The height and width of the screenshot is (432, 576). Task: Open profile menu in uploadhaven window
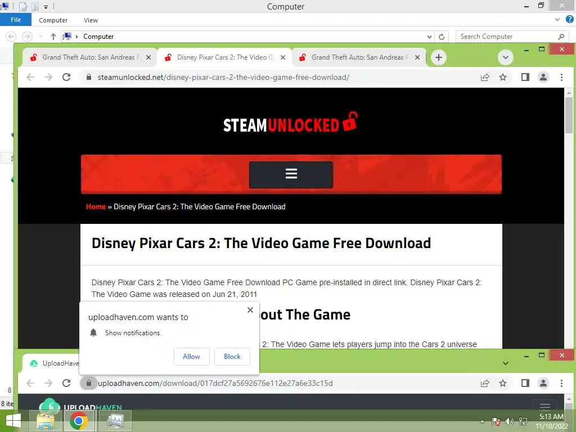[x=543, y=383]
